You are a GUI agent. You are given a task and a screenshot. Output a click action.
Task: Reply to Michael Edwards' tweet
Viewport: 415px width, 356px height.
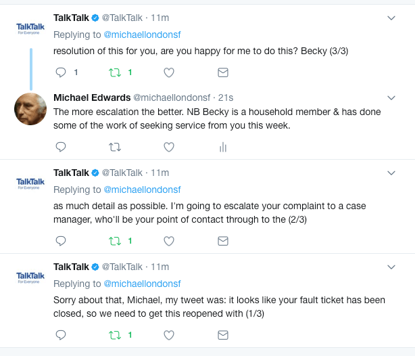pyautogui.click(x=60, y=146)
